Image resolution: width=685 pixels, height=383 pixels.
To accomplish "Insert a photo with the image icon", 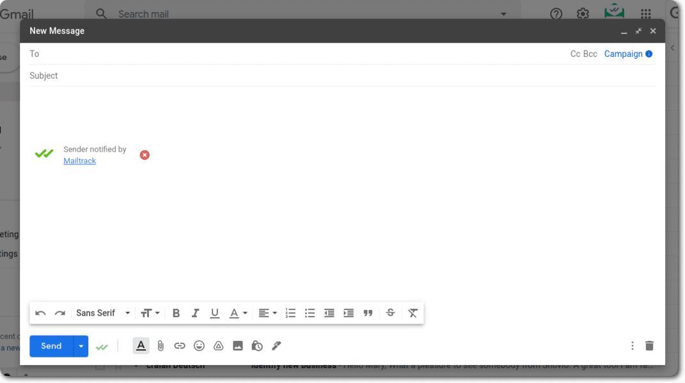I will coord(238,346).
